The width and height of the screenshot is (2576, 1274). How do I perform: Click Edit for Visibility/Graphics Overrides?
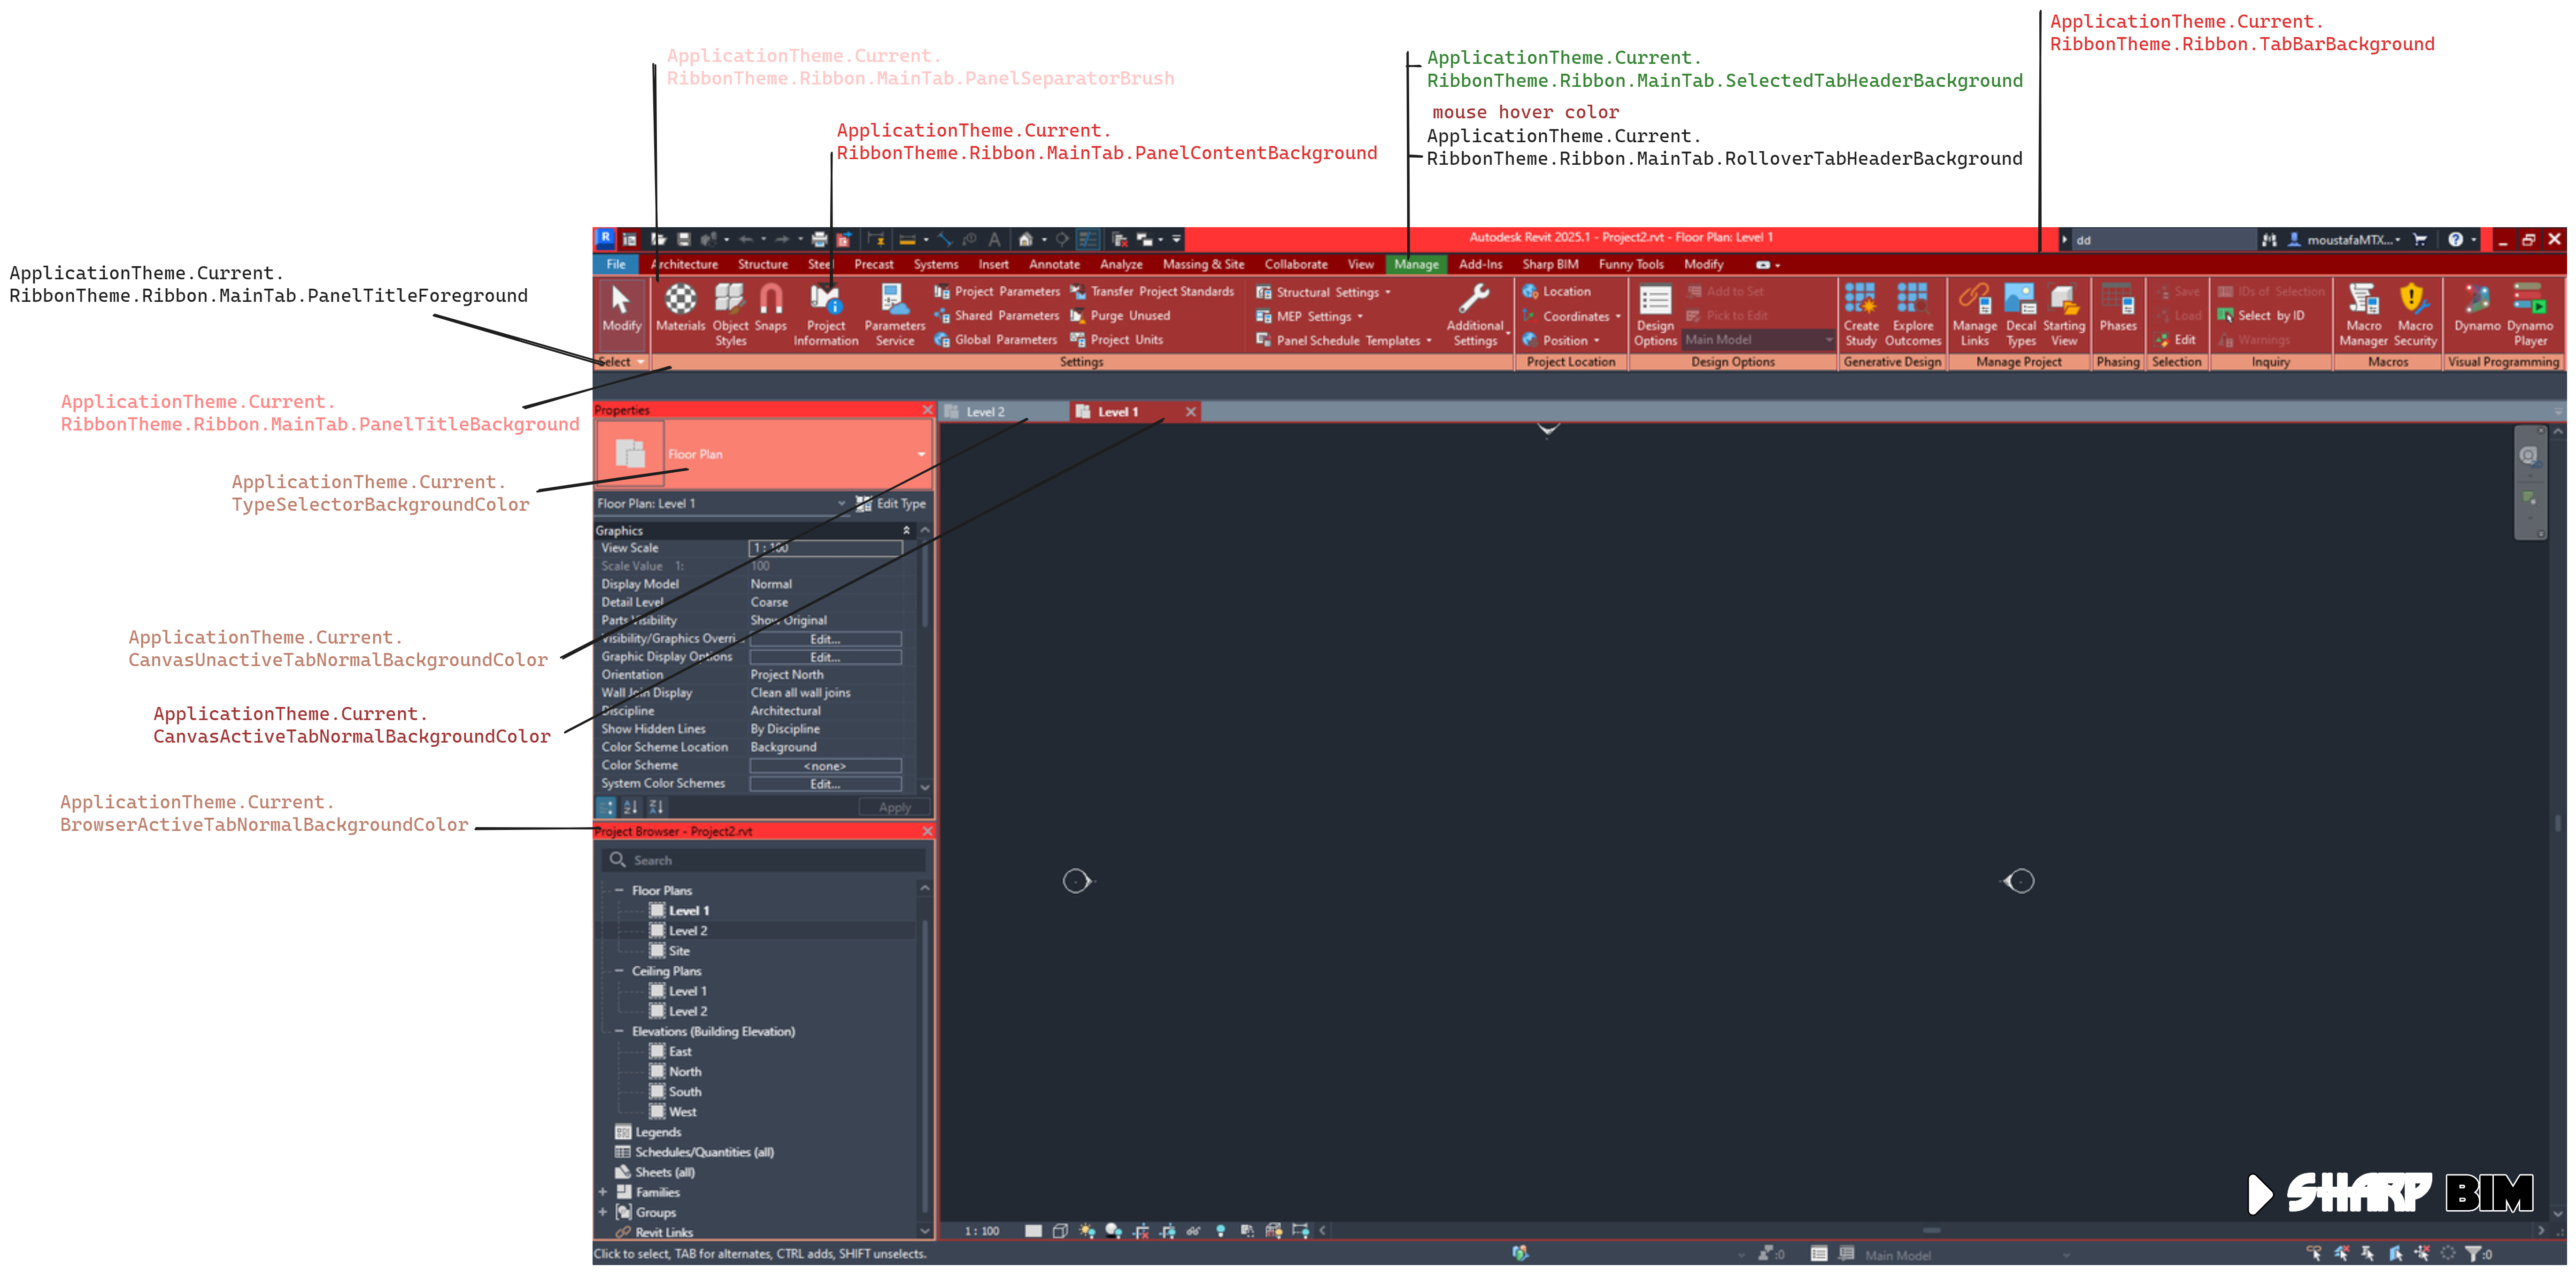tap(825, 638)
